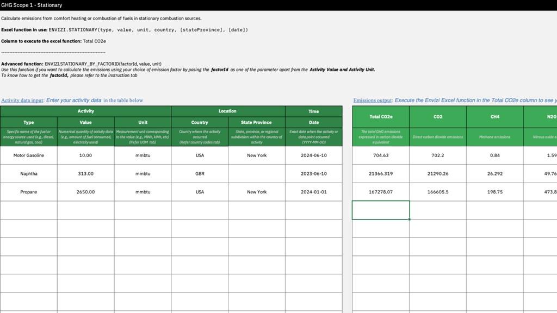Click the ENVIZI.STATIONARY function syntax text
The image size is (557, 313).
[148, 30]
